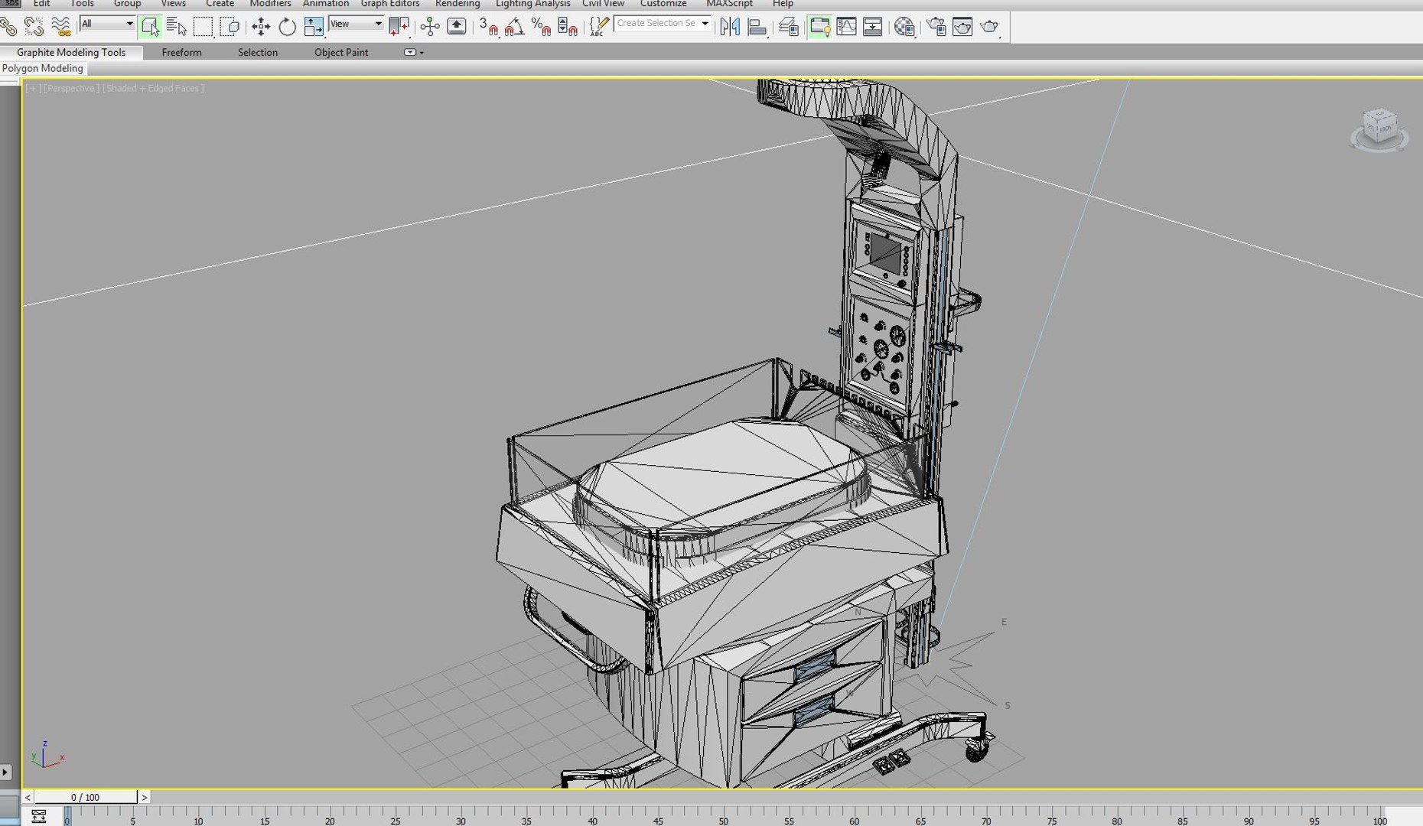Viewport: 1423px width, 826px height.
Task: Activate the Select and Move tool
Action: point(261,27)
